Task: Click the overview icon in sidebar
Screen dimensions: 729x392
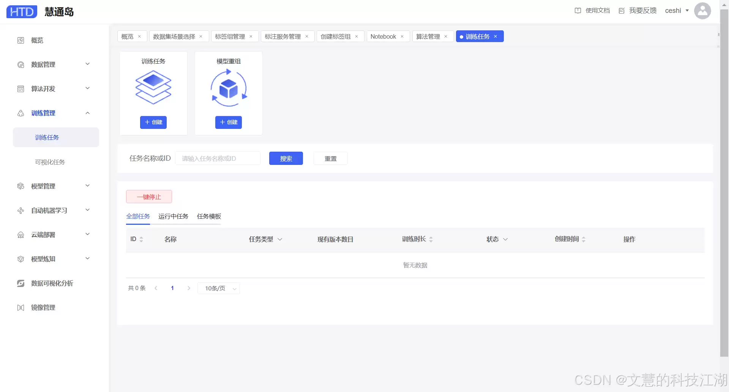Action: click(x=21, y=40)
